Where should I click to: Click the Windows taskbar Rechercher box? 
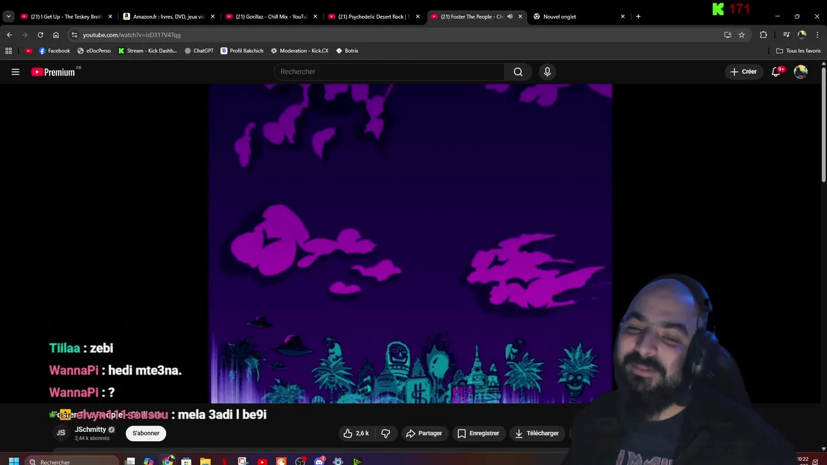(x=72, y=462)
